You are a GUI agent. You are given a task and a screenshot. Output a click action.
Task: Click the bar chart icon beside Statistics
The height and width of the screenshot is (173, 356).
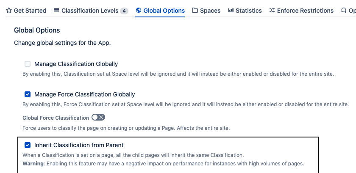point(231,11)
